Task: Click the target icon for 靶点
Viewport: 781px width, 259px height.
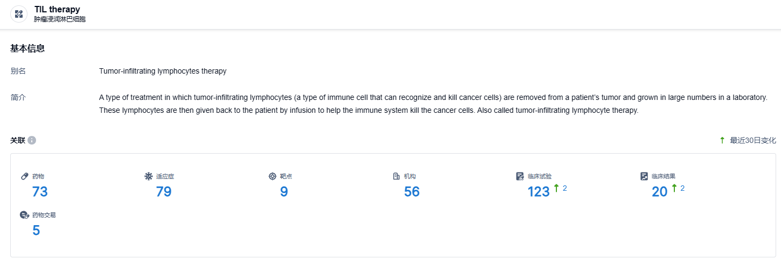Action: [x=273, y=176]
